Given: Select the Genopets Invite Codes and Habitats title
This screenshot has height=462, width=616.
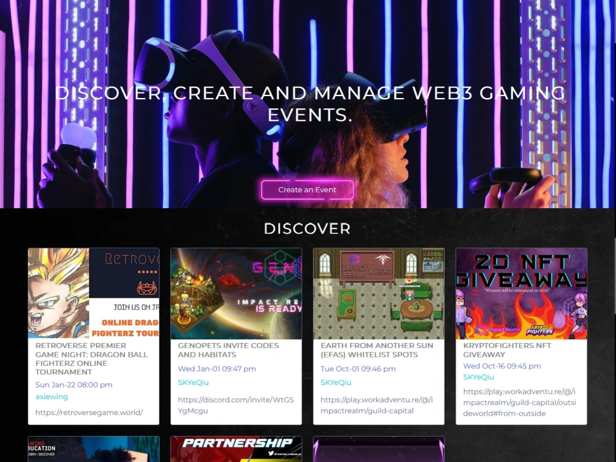Looking at the screenshot, I should pos(229,350).
